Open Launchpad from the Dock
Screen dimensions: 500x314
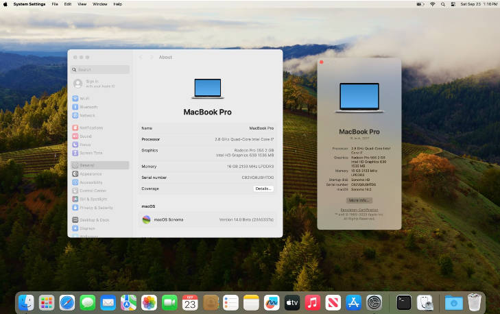pos(47,302)
